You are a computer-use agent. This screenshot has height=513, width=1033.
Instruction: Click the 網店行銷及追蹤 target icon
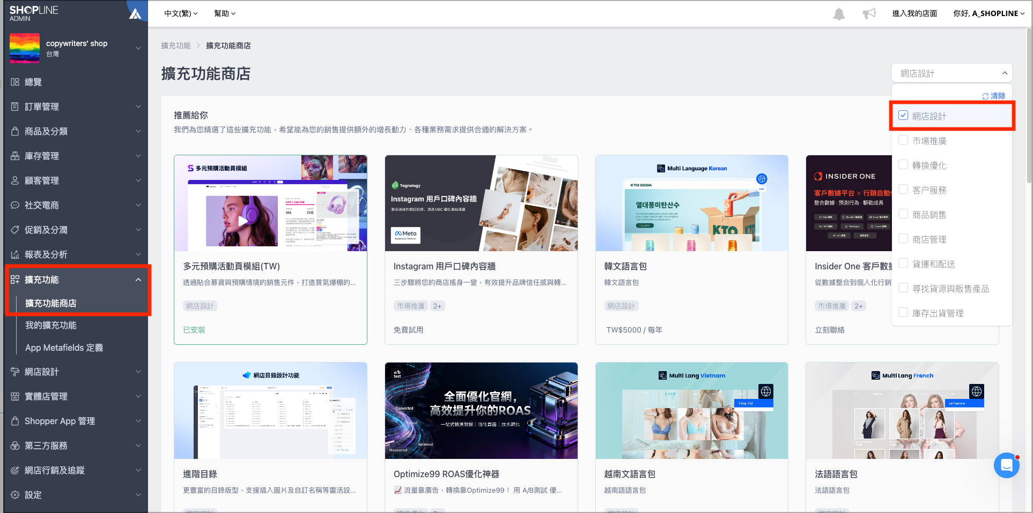(15, 470)
